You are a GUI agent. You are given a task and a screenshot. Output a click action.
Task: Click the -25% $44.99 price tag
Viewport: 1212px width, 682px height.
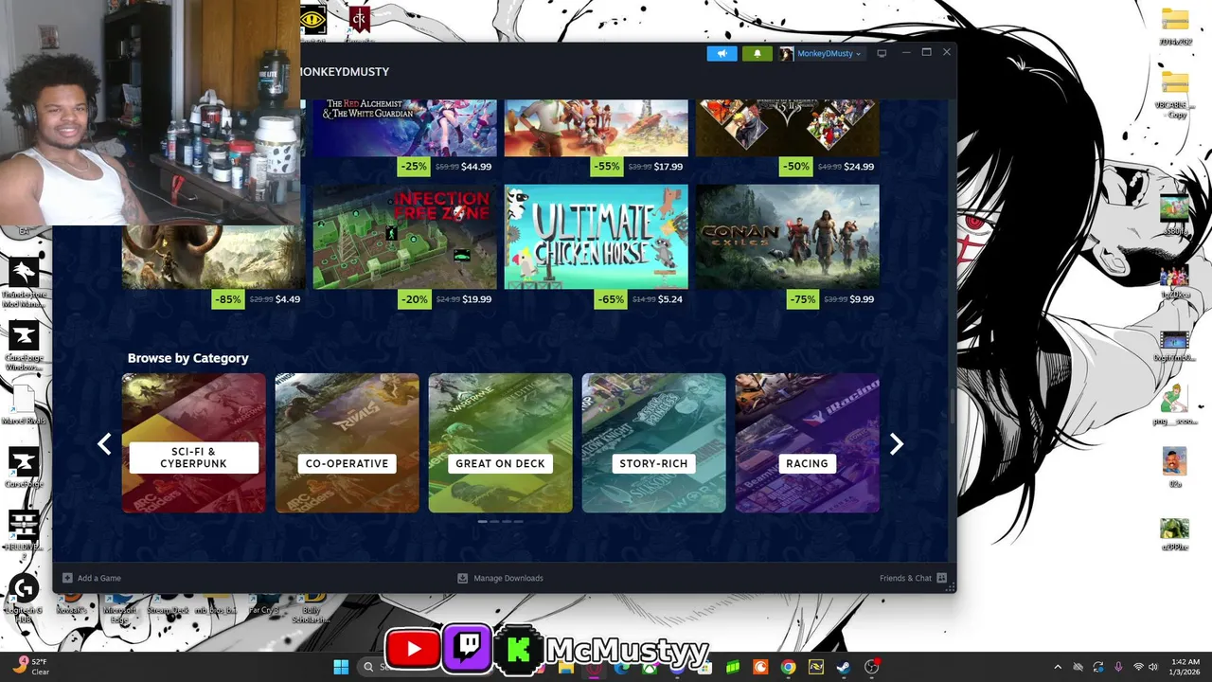pyautogui.click(x=447, y=166)
